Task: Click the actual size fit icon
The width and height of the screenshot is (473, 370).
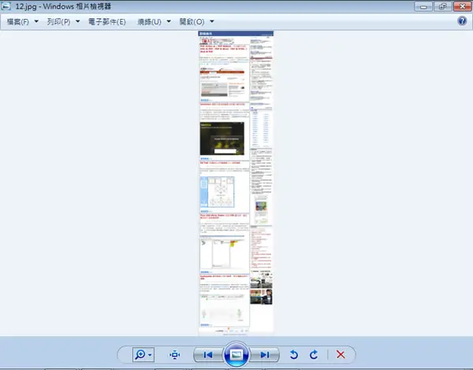Action: pos(175,354)
